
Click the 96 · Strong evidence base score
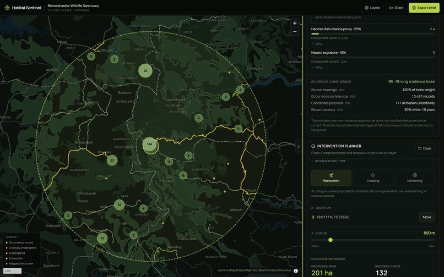tap(411, 81)
